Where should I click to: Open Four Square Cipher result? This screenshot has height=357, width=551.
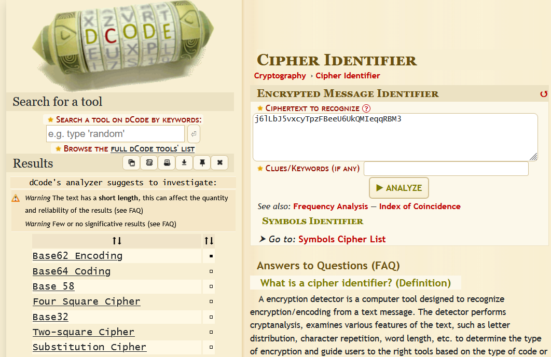[87, 301]
